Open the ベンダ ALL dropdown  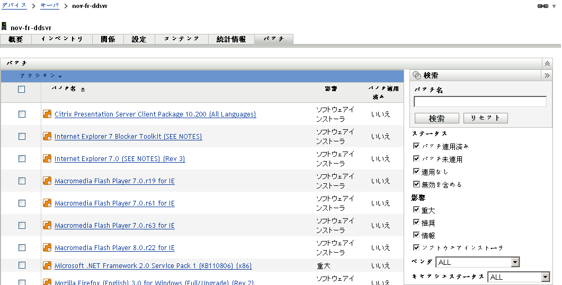[477, 262]
